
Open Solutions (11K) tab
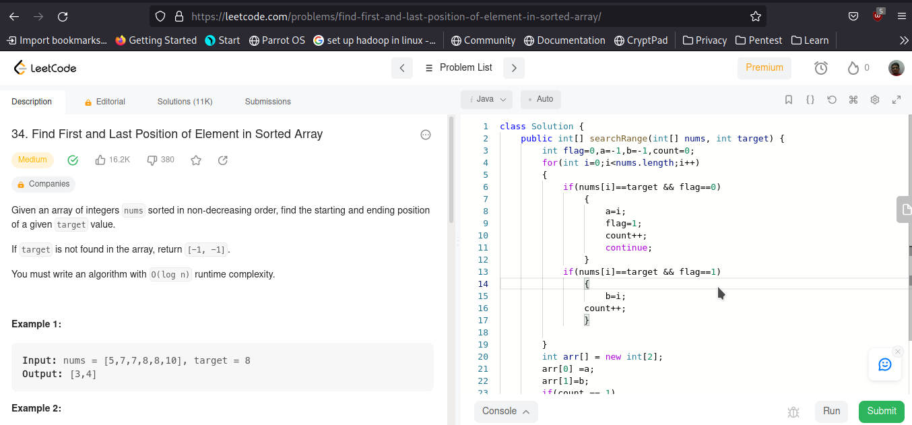click(185, 102)
